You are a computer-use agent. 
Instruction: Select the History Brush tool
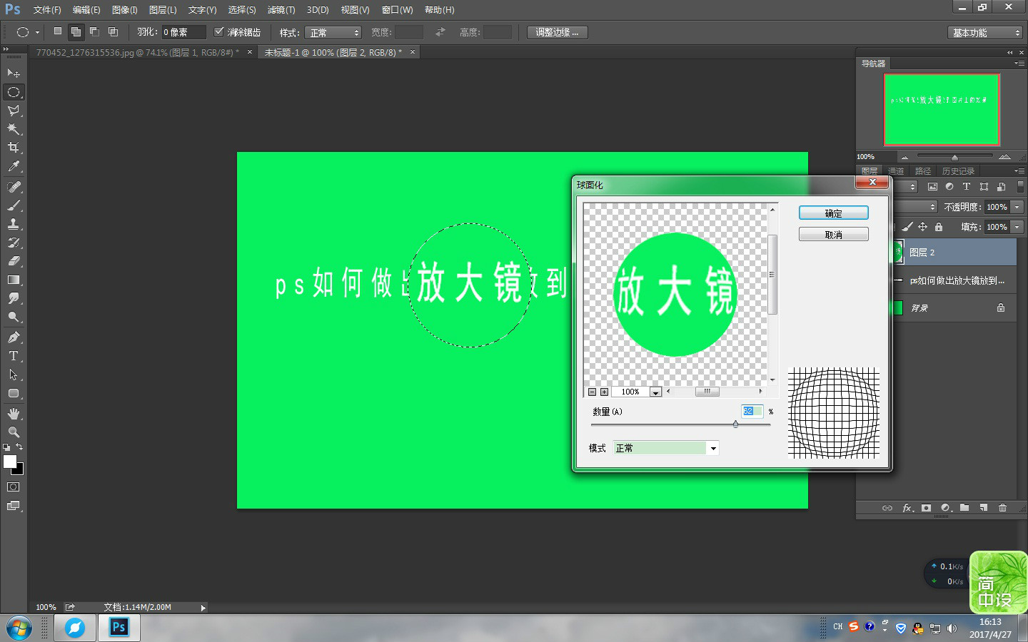(x=14, y=243)
